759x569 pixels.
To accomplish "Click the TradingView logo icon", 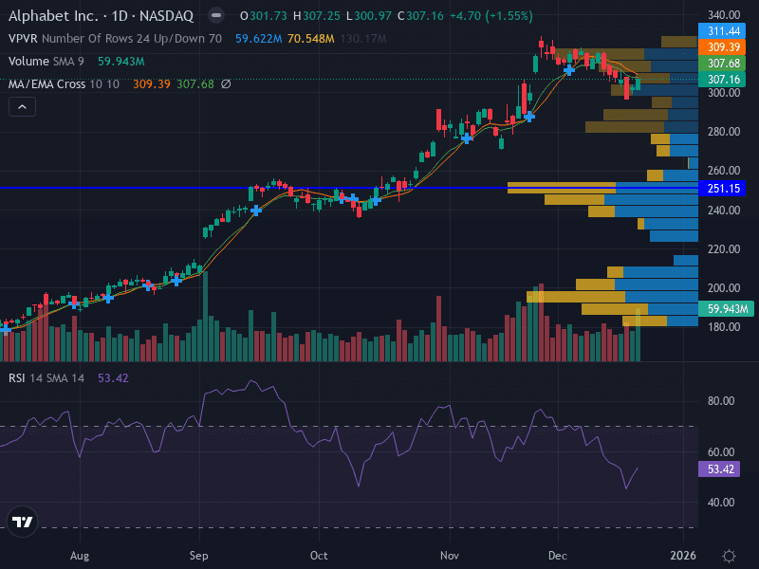I will click(x=22, y=522).
